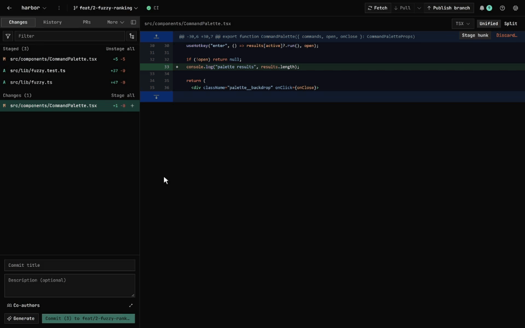Viewport: 525px width, 328px height.
Task: Open the vertical three-dot repo menu
Action: click(59, 8)
